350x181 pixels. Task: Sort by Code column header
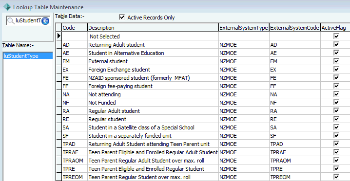coord(74,28)
